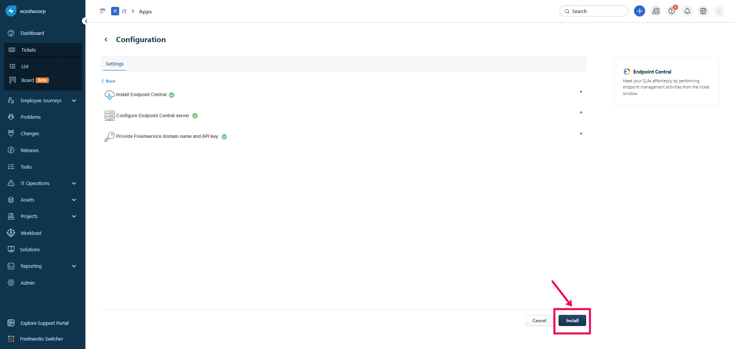
Task: Click the Cancel button
Action: [x=539, y=320]
